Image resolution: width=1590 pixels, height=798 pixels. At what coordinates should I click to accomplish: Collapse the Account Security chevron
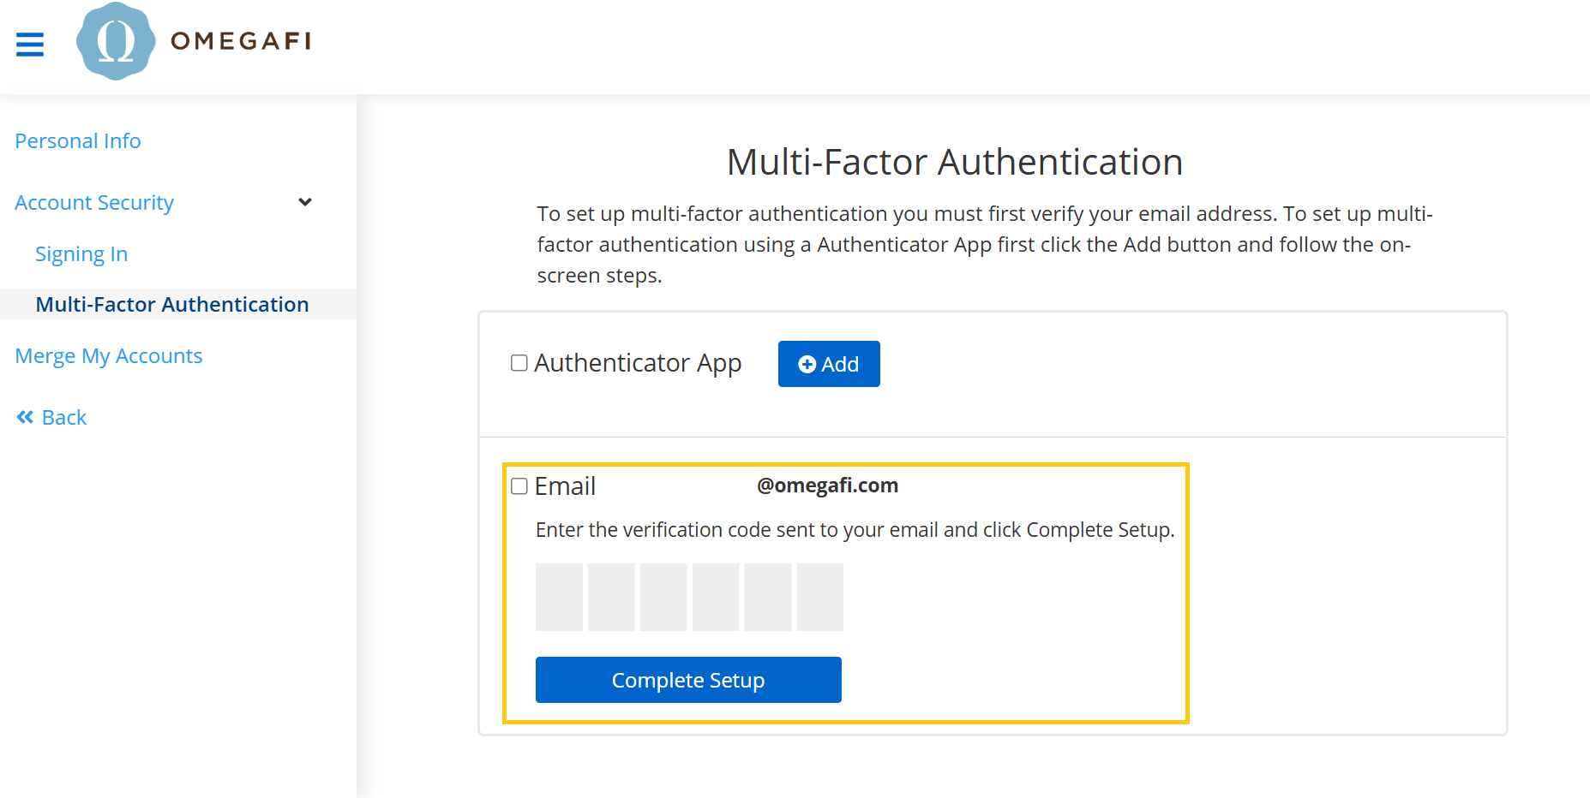click(x=304, y=202)
